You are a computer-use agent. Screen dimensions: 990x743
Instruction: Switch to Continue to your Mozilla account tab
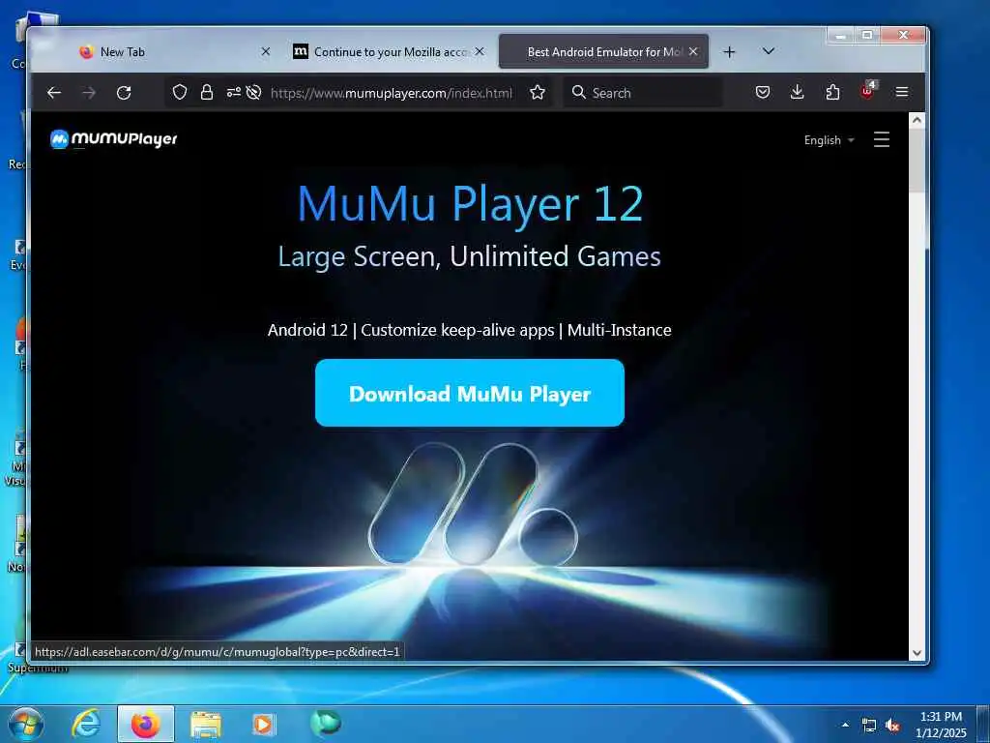pos(390,52)
